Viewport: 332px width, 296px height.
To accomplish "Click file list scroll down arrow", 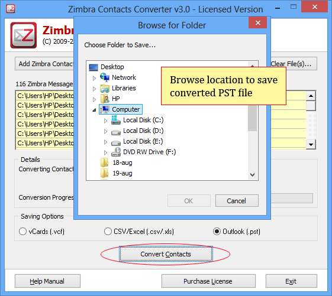I will point(311,145).
